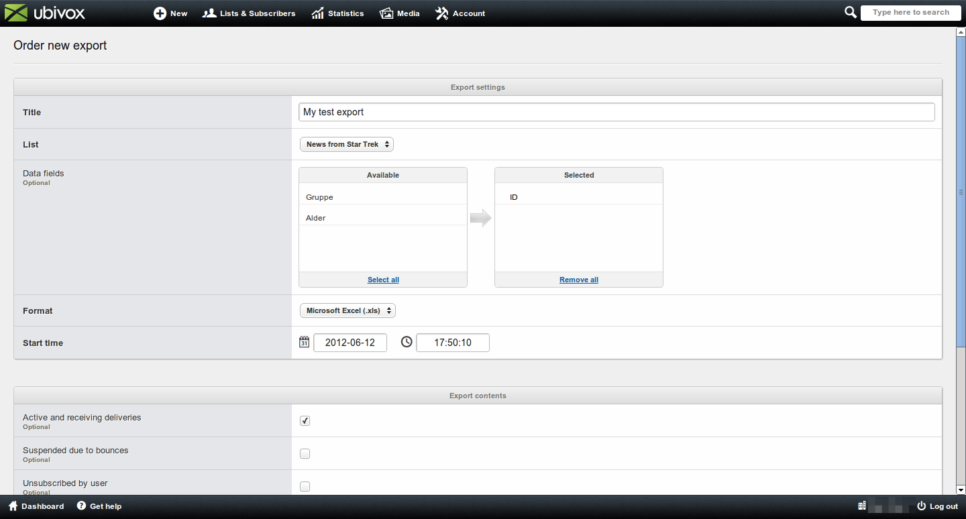Image resolution: width=966 pixels, height=519 pixels.
Task: Focus the Type here to search field
Action: [910, 12]
